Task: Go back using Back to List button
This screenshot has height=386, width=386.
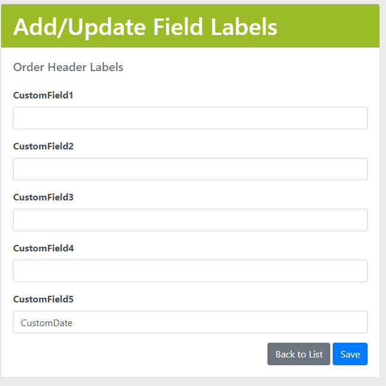Action: 299,354
